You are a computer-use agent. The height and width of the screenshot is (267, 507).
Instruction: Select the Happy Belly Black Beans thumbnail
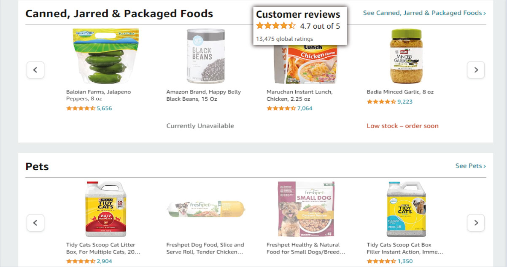pyautogui.click(x=205, y=56)
